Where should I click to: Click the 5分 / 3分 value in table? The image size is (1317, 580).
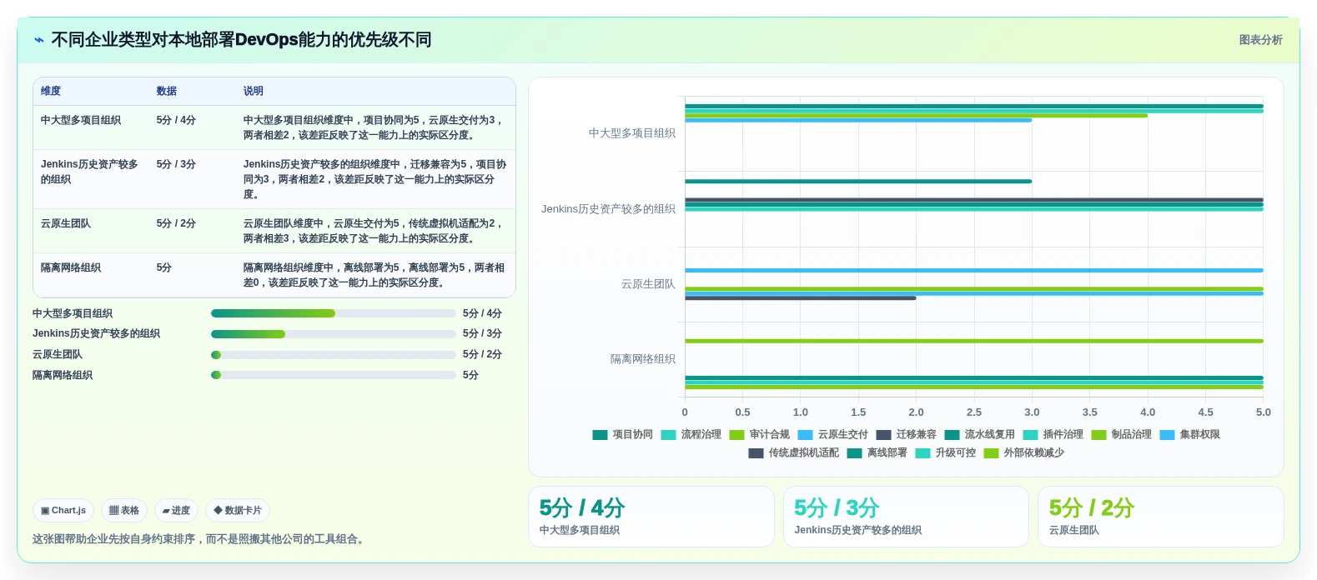(176, 164)
